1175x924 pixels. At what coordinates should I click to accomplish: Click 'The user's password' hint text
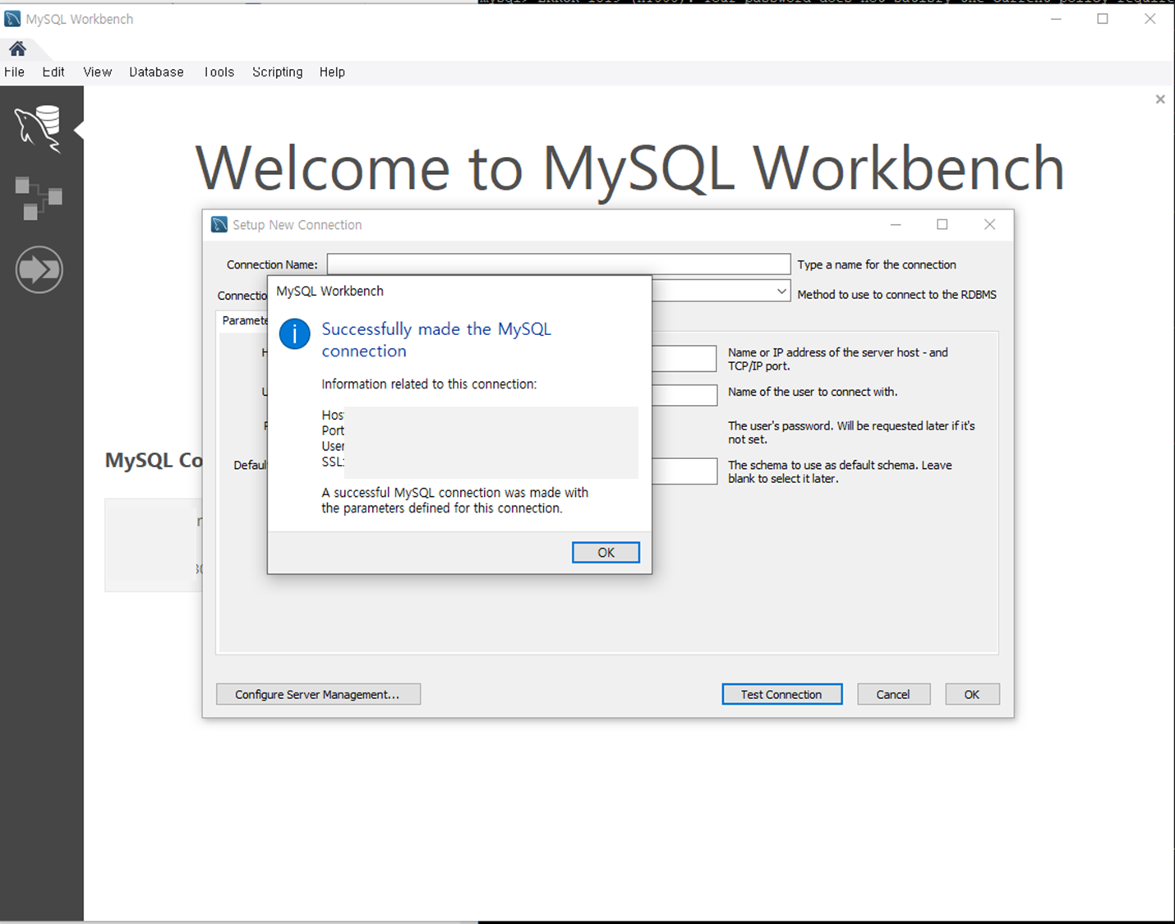851,432
